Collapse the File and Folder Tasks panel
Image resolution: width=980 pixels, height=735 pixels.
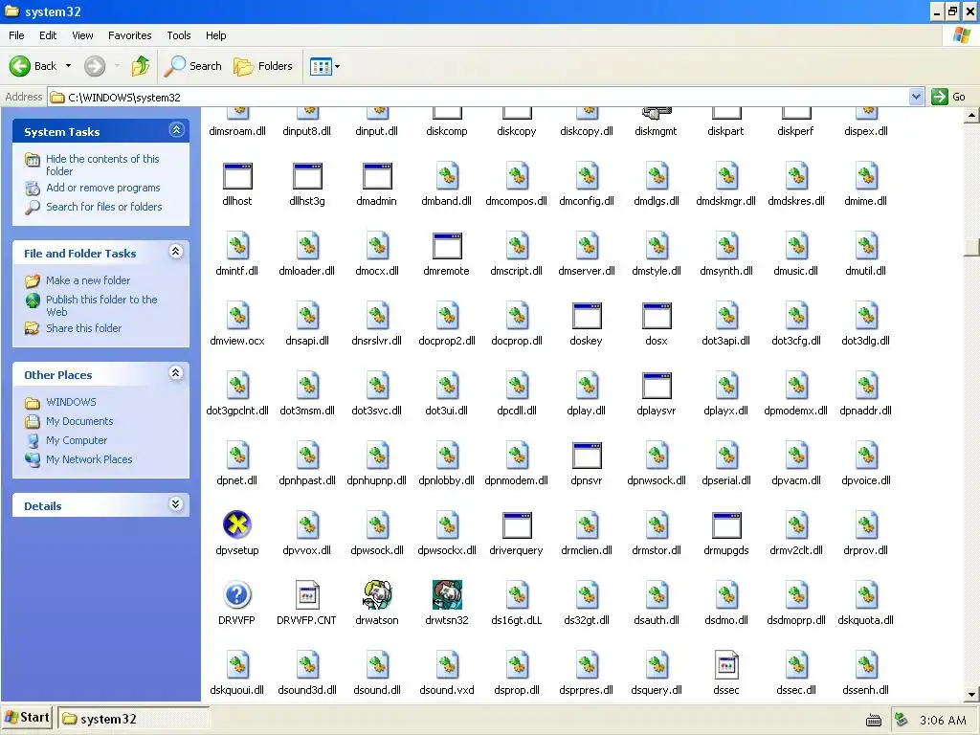click(x=176, y=252)
